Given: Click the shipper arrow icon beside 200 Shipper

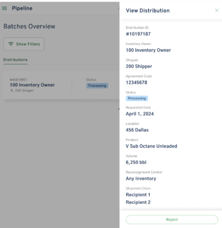Looking at the screenshot, I should [12, 90].
